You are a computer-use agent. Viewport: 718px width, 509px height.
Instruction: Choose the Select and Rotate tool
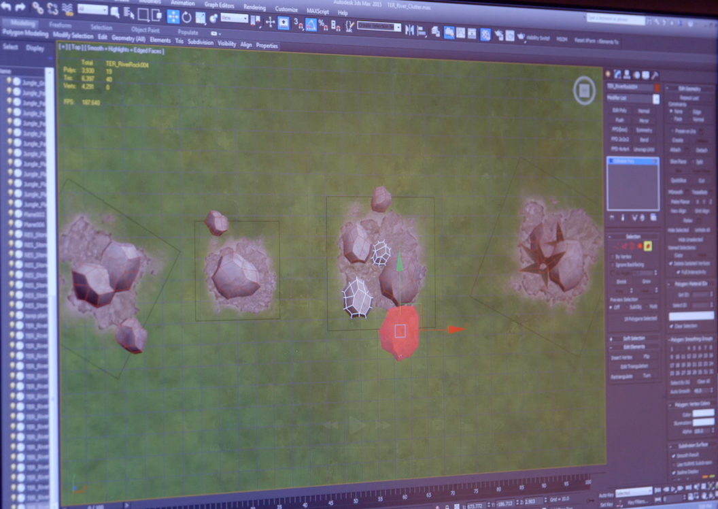[x=186, y=18]
